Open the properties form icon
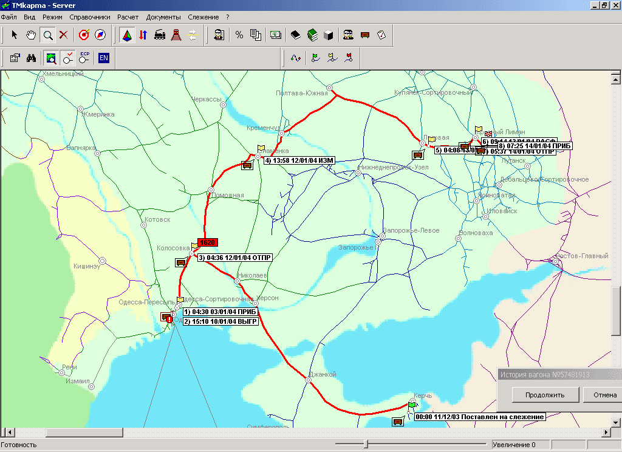 pos(15,58)
